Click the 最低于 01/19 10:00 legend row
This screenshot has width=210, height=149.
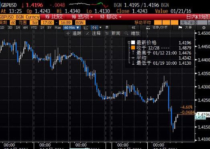pos(161,63)
